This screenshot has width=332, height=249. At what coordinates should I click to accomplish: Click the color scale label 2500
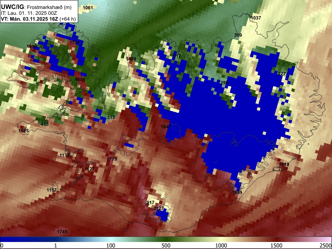click(326, 245)
